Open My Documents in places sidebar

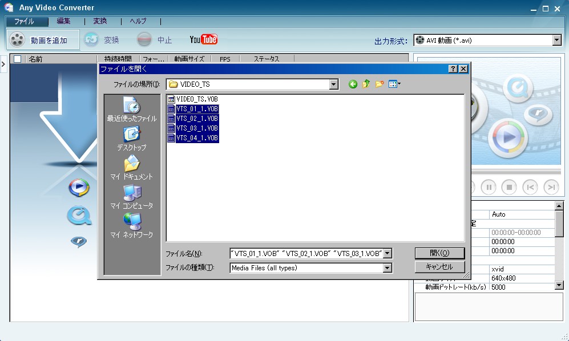pos(131,168)
